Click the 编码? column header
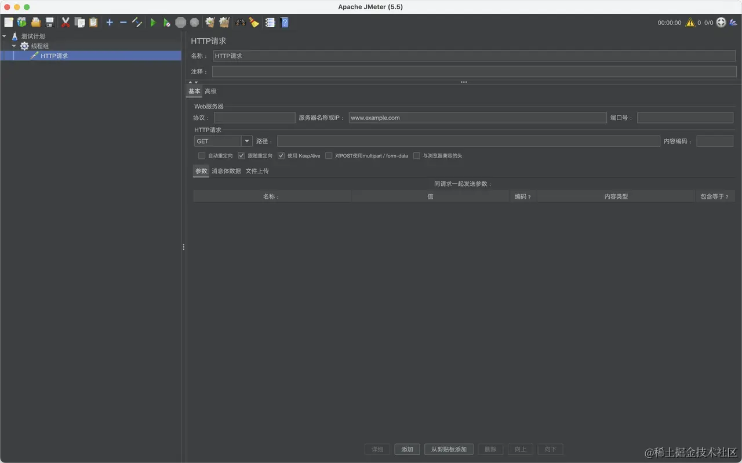742x463 pixels. (x=523, y=196)
